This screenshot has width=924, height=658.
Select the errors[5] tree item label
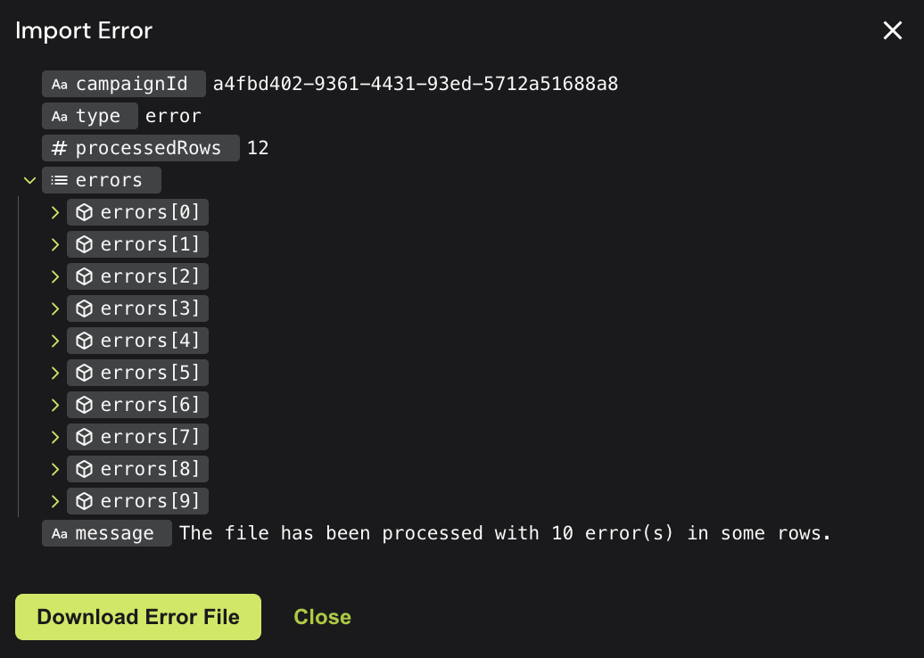click(x=150, y=373)
